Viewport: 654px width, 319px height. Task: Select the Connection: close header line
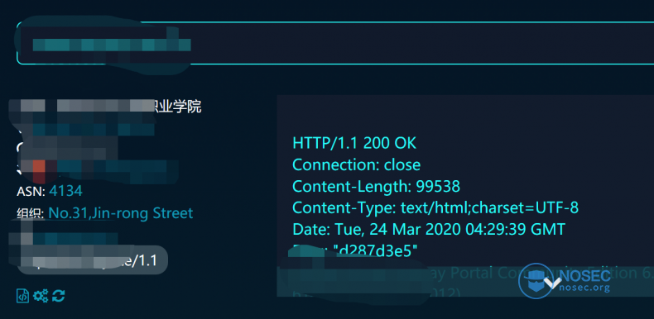point(357,164)
